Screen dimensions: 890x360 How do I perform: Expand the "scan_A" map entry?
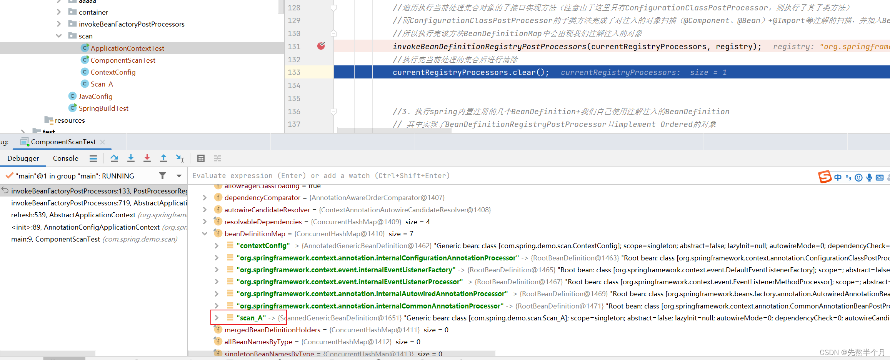(217, 318)
